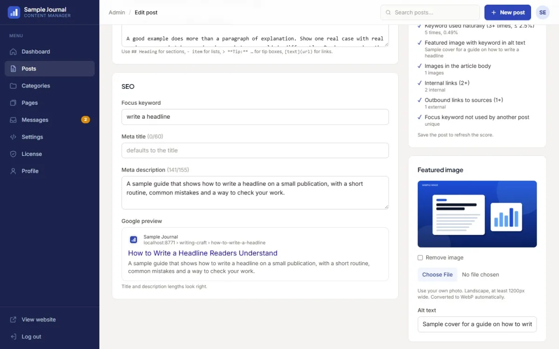Open the Messages menu item
The height and width of the screenshot is (349, 559).
pos(50,120)
